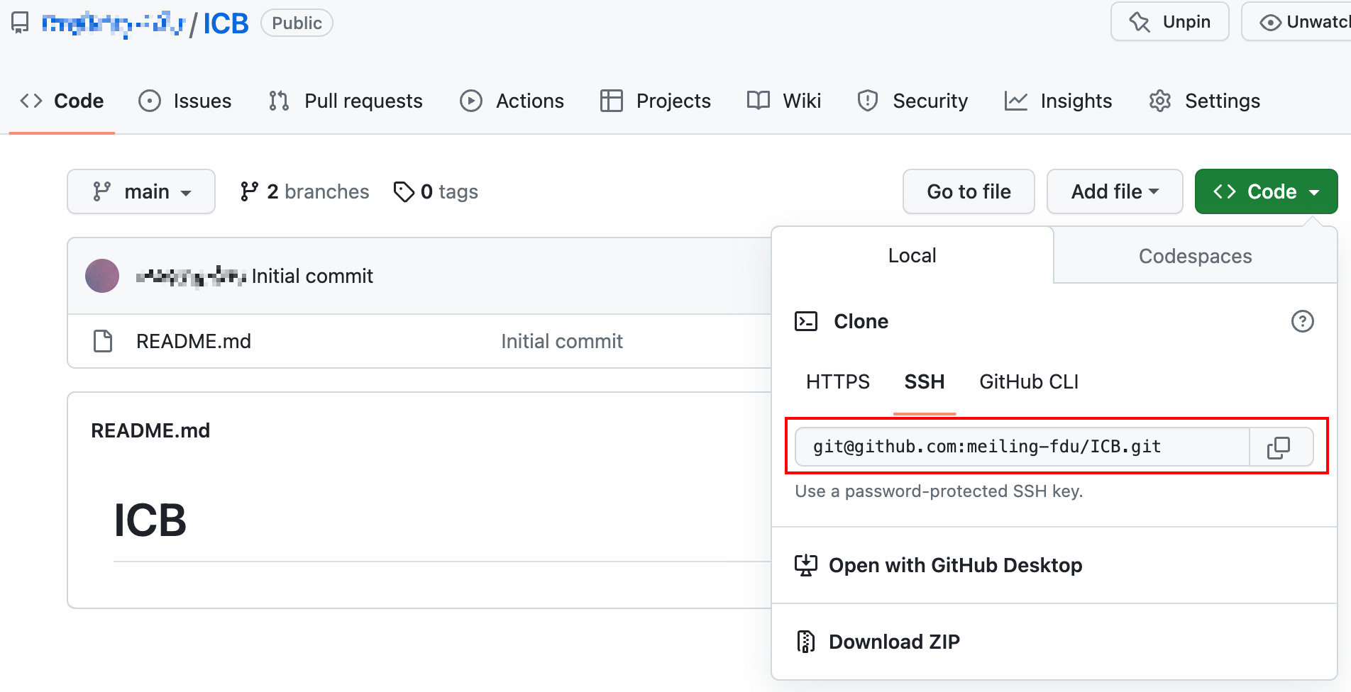Open repository Settings tab

pyautogui.click(x=1204, y=101)
